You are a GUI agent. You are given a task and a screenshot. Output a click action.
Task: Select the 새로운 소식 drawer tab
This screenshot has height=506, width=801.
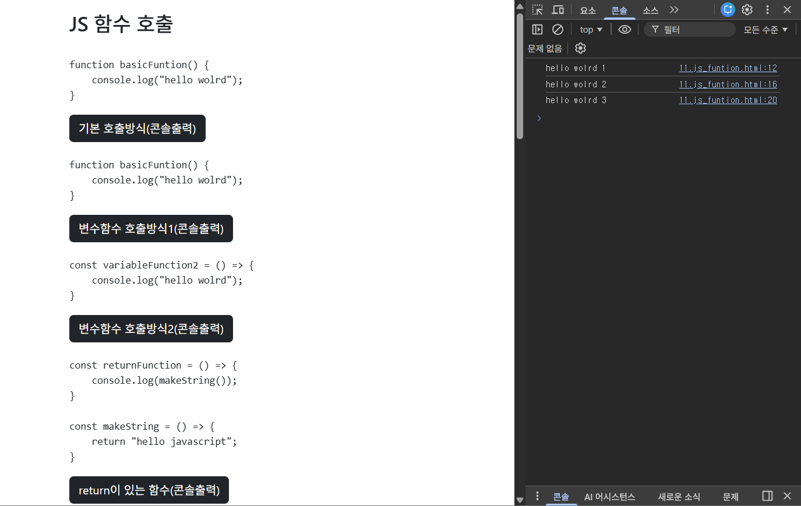click(x=679, y=497)
